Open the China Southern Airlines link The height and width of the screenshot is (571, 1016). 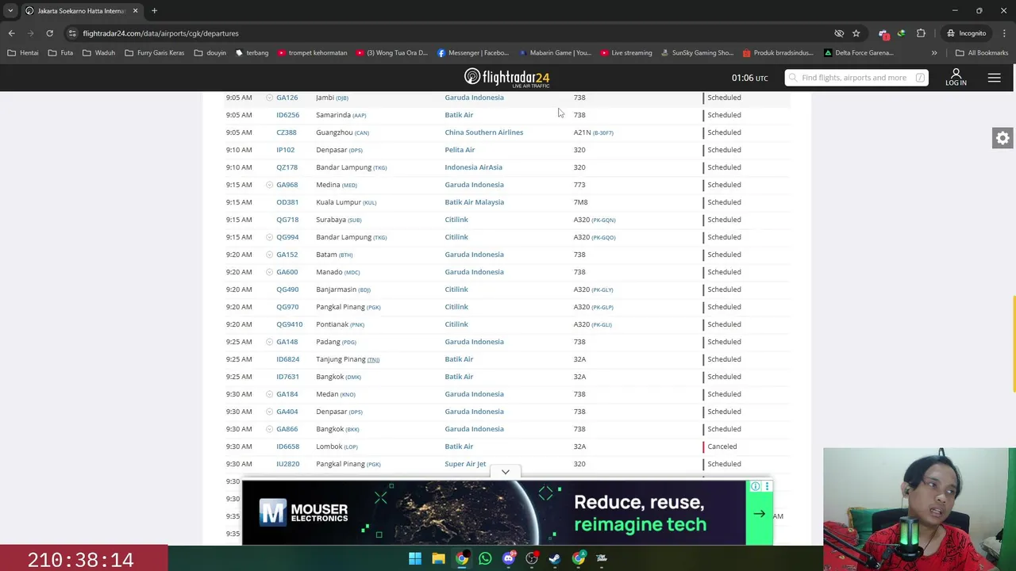[x=483, y=132]
